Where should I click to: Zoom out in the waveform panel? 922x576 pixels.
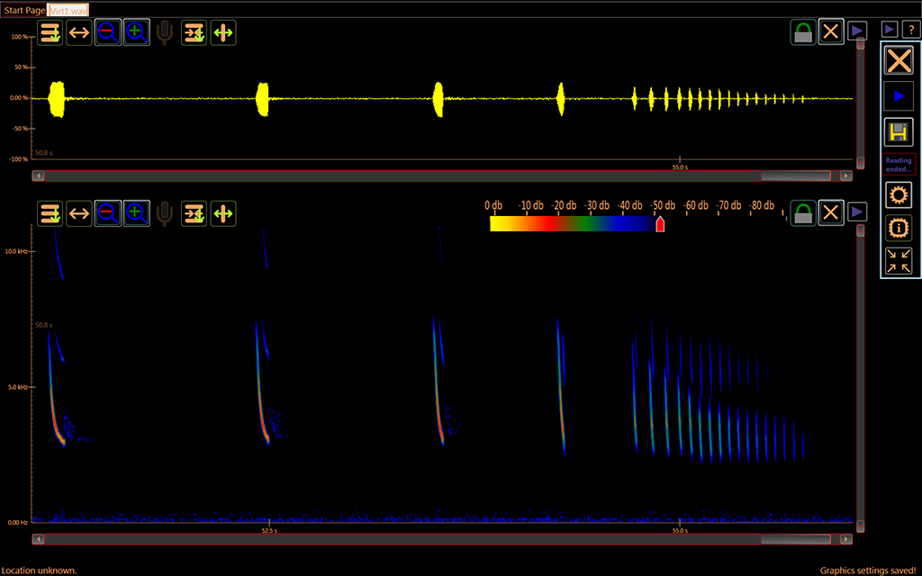pos(108,33)
